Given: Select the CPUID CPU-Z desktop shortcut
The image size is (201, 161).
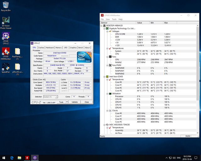Looking at the screenshot, I should 6,38.
